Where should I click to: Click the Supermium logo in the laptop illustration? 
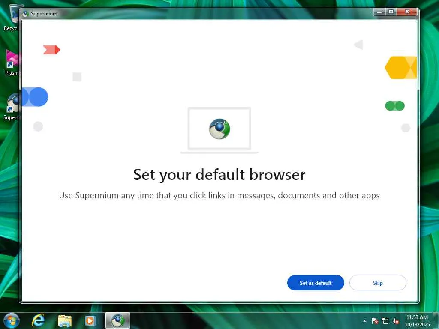(x=219, y=129)
